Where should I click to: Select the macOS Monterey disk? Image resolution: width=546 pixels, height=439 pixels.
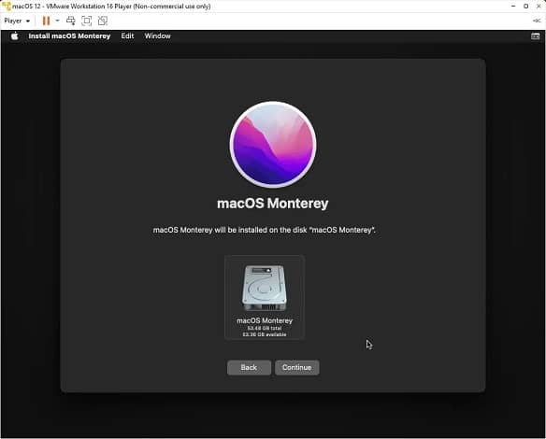tap(265, 297)
